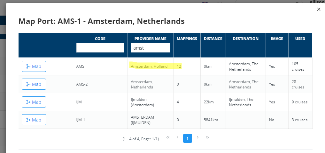This screenshot has height=153, width=325.
Task: Go to previous page arrow
Action: pos(177,137)
